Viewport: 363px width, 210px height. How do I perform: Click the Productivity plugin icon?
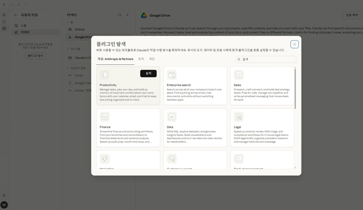click(105, 75)
